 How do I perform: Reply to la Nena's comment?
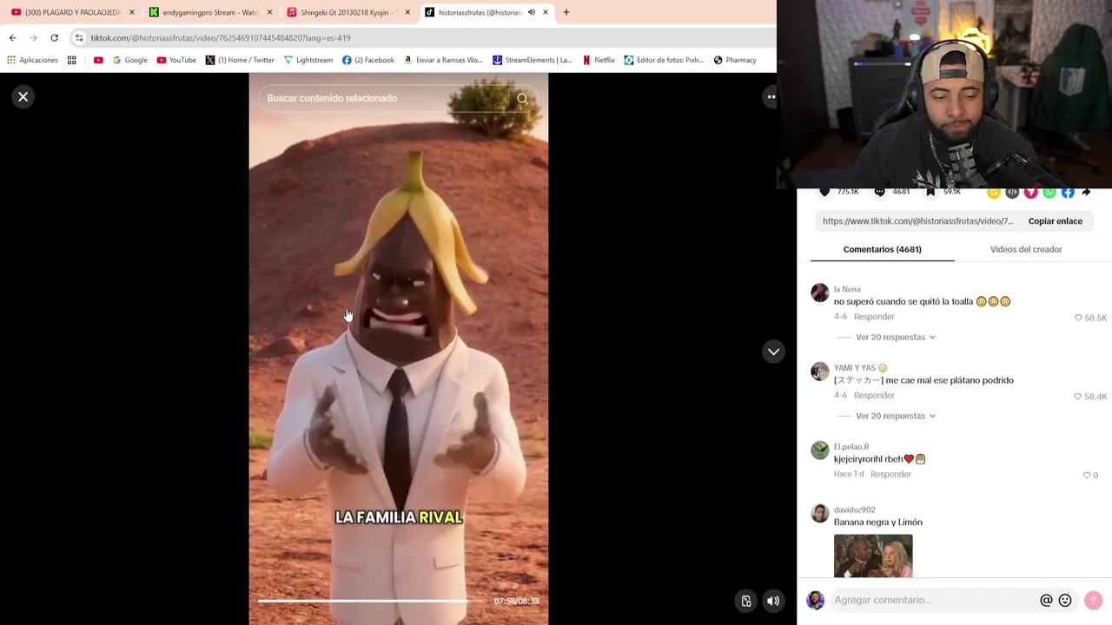click(x=873, y=317)
